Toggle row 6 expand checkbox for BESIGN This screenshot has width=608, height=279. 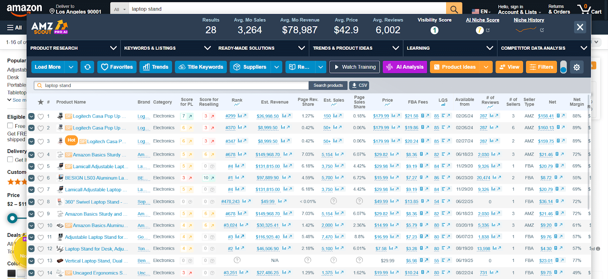pyautogui.click(x=32, y=178)
